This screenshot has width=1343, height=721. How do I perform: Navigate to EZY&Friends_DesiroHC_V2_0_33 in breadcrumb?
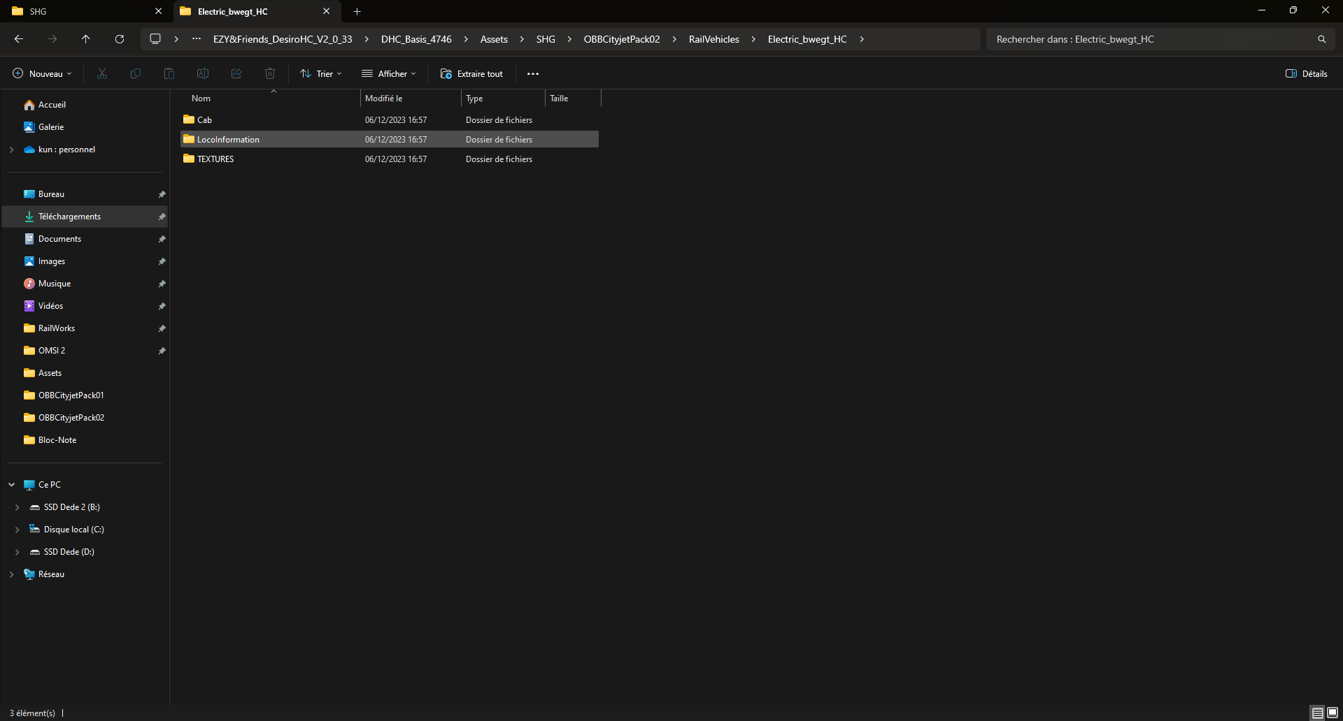point(283,39)
